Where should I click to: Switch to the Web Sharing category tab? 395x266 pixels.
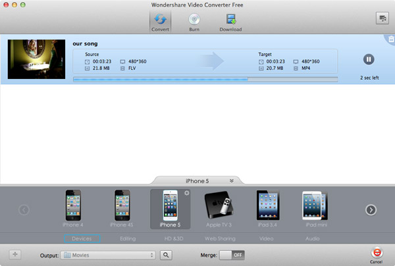(x=220, y=238)
